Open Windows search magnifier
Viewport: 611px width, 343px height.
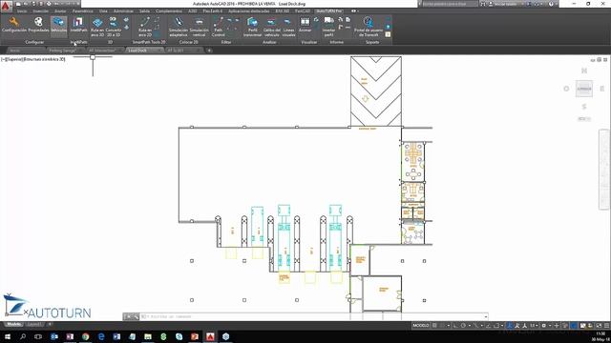(x=23, y=336)
